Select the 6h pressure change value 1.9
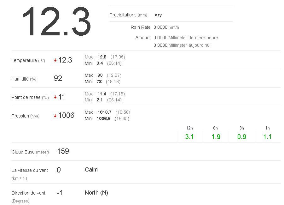This screenshot has width=284, height=205. pos(216,137)
